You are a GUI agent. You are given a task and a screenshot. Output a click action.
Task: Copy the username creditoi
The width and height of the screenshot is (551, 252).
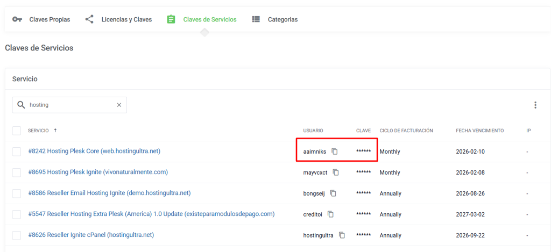tap(330, 214)
